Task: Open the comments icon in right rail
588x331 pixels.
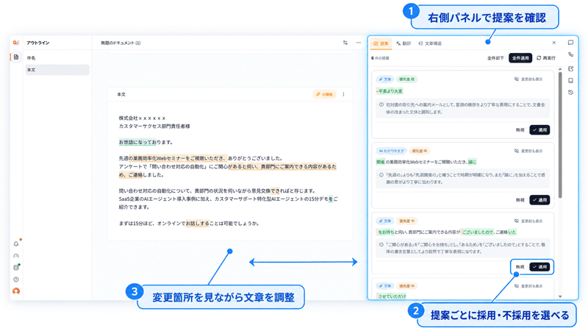Action: pos(571,43)
